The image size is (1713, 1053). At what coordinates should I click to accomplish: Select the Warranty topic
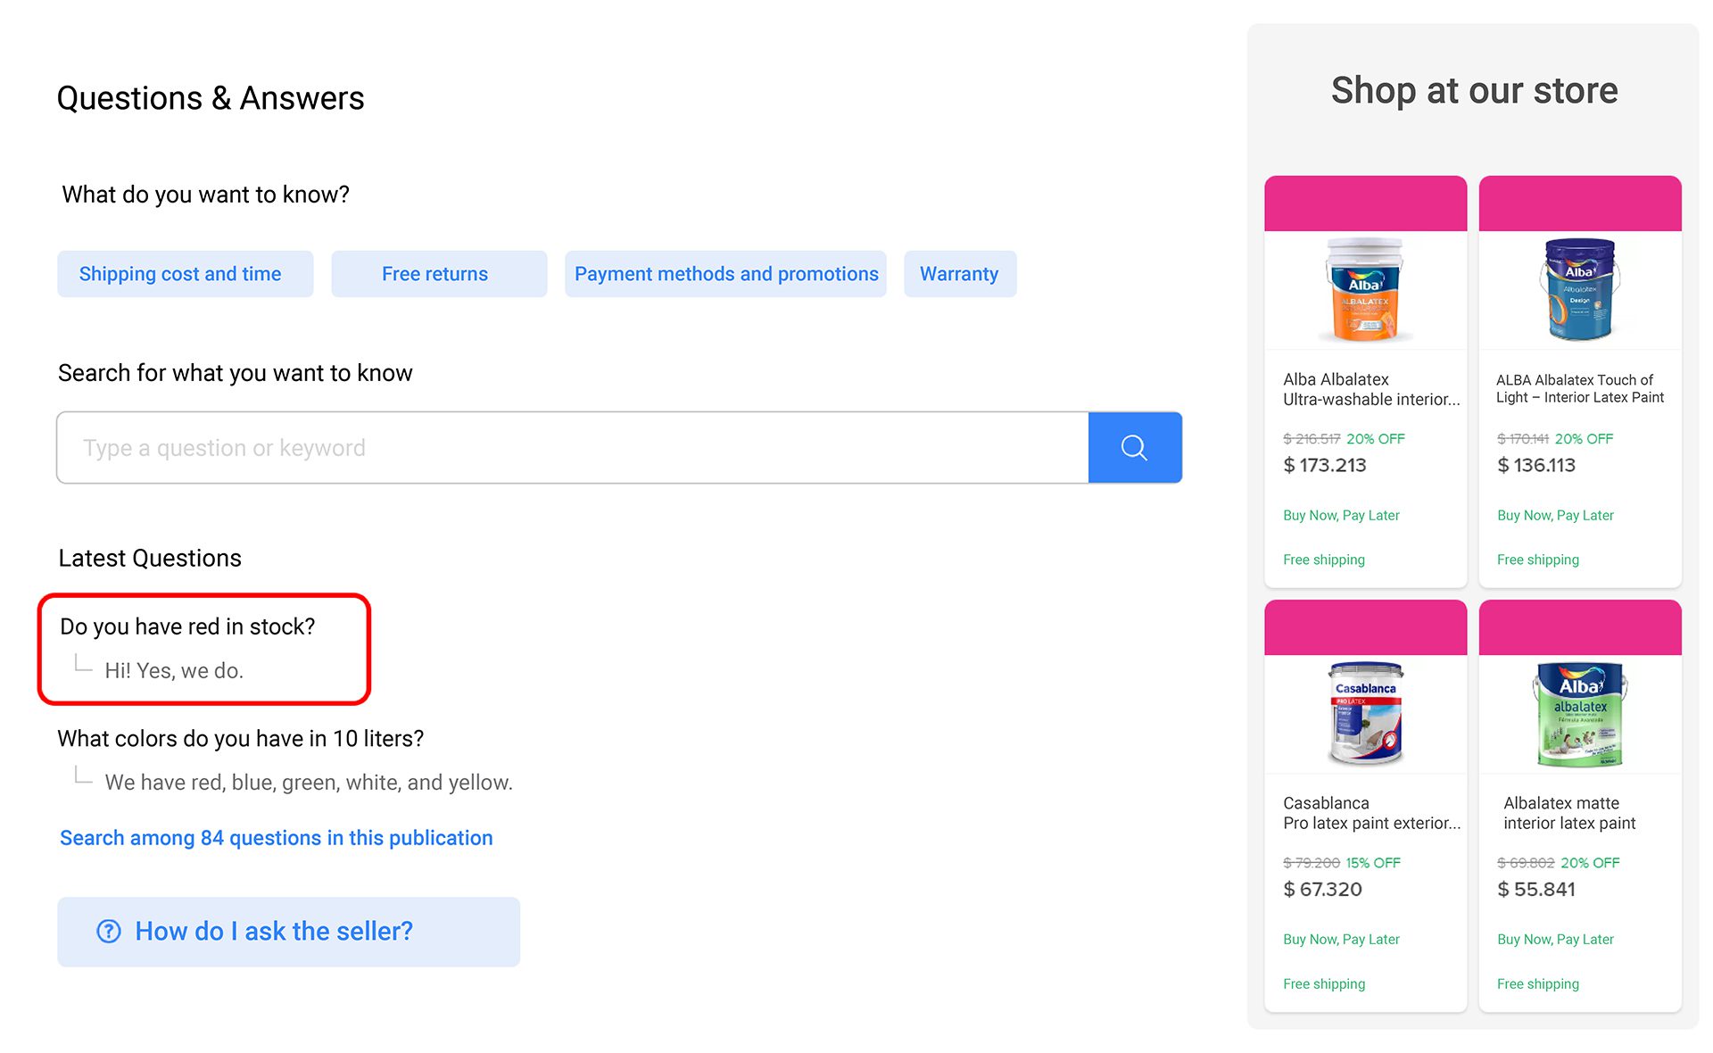coord(959,274)
